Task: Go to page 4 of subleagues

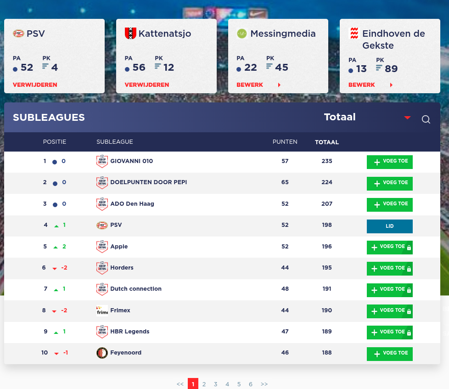Action: pyautogui.click(x=227, y=384)
